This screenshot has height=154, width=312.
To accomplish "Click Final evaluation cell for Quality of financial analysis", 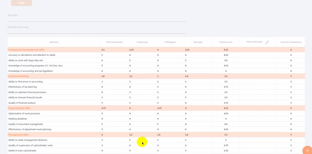I will tap(259, 103).
